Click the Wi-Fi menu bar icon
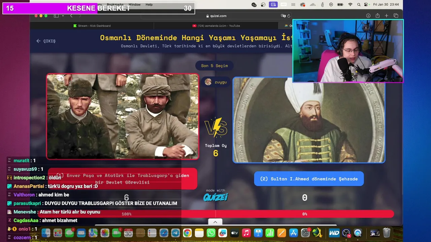The image size is (431, 242). [350, 5]
